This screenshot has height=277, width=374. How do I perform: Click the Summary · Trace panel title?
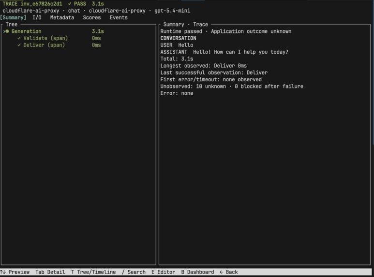point(186,25)
